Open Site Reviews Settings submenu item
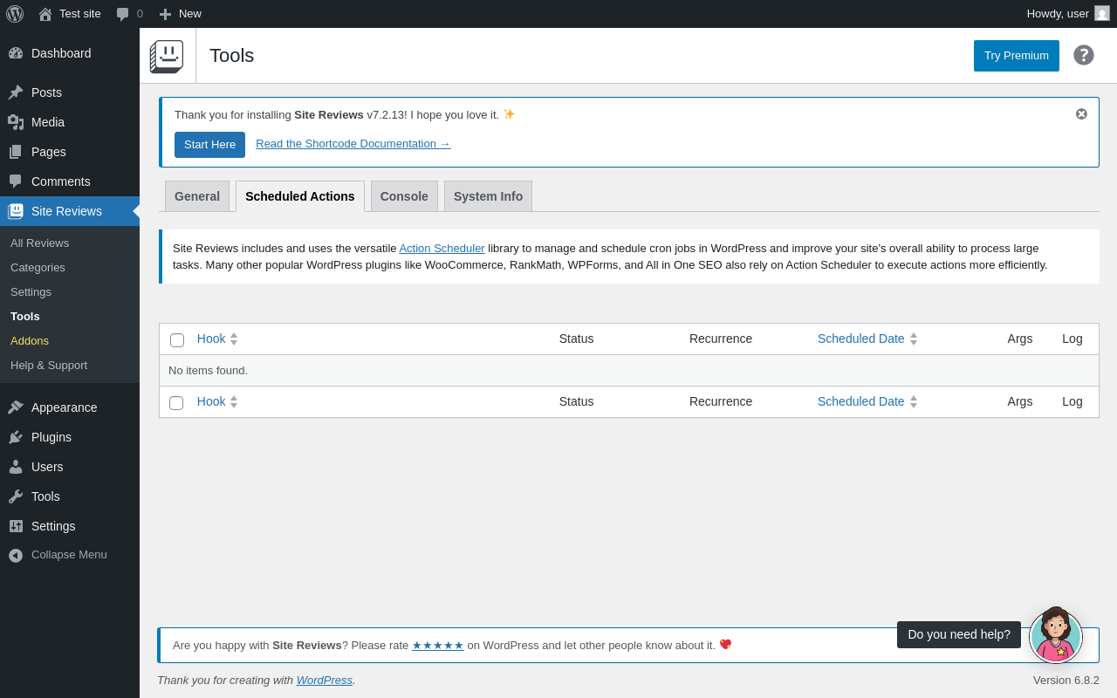The image size is (1117, 698). click(31, 291)
